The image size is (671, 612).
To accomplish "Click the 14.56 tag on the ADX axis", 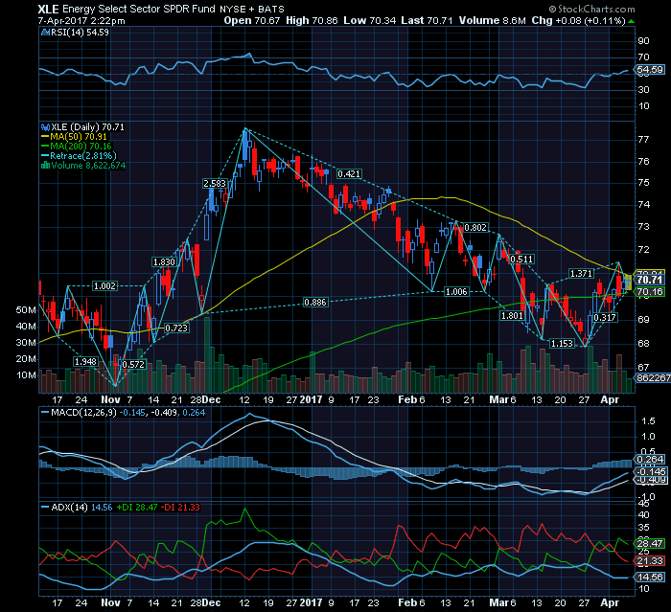I will tap(650, 578).
